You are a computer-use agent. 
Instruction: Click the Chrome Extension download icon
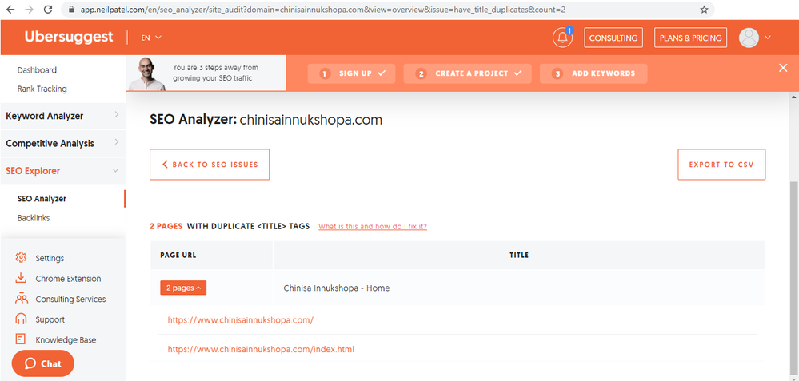point(21,278)
